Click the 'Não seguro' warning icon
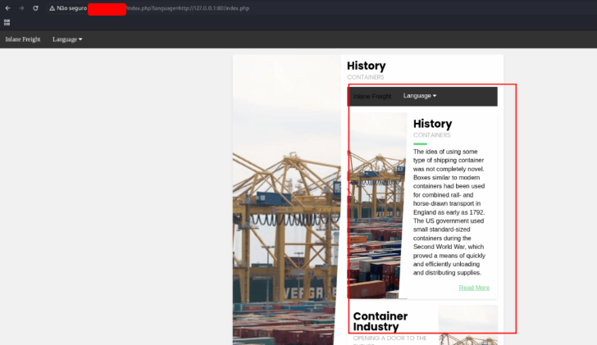 point(52,7)
